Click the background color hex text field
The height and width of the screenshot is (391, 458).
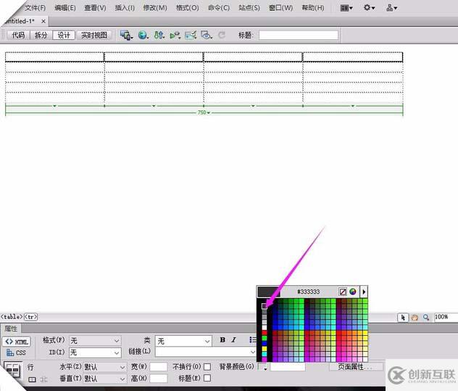[x=288, y=367]
